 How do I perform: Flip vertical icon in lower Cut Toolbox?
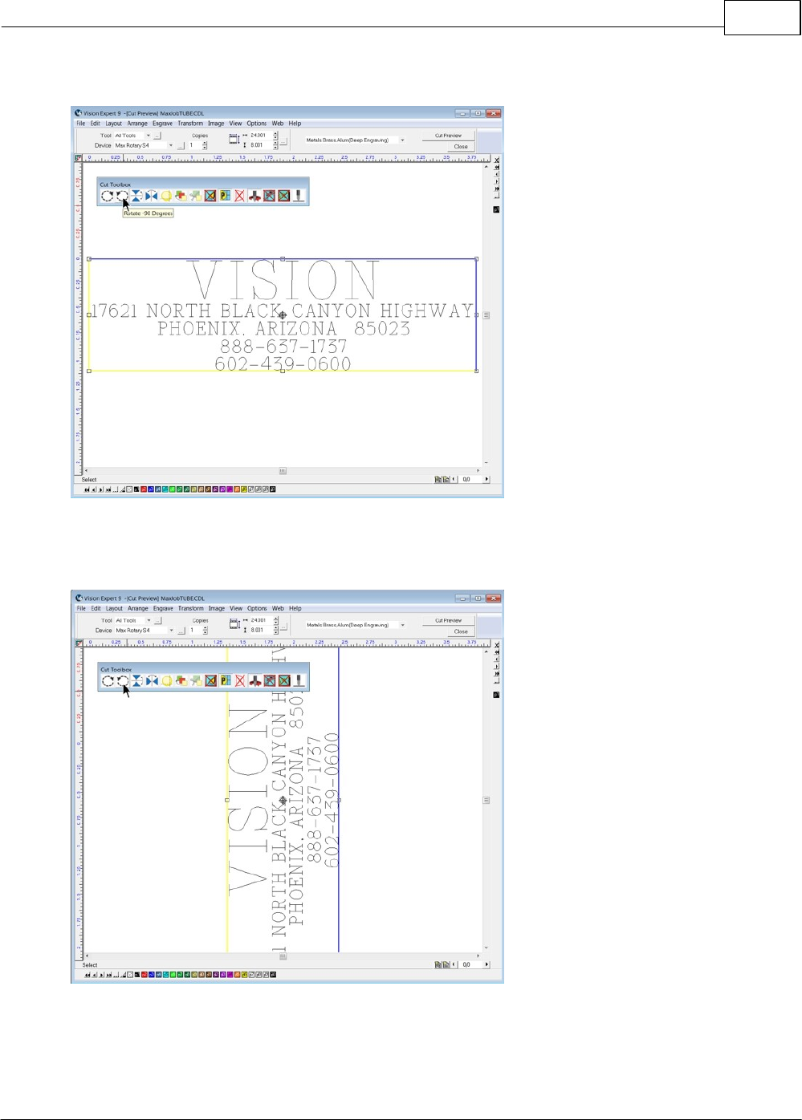(x=137, y=680)
